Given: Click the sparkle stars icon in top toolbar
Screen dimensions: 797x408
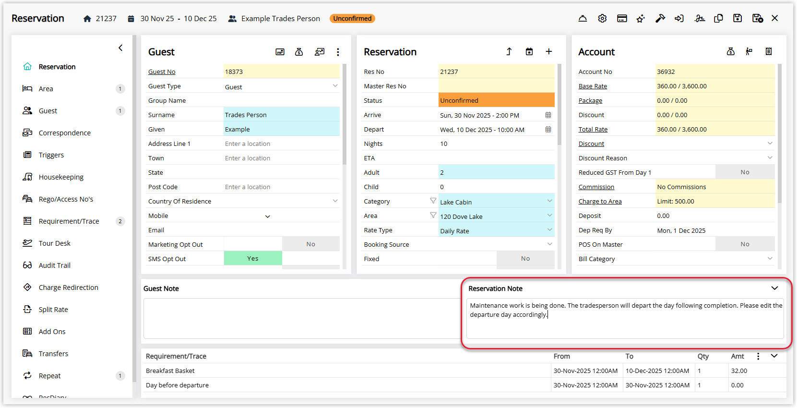Looking at the screenshot, I should (641, 18).
